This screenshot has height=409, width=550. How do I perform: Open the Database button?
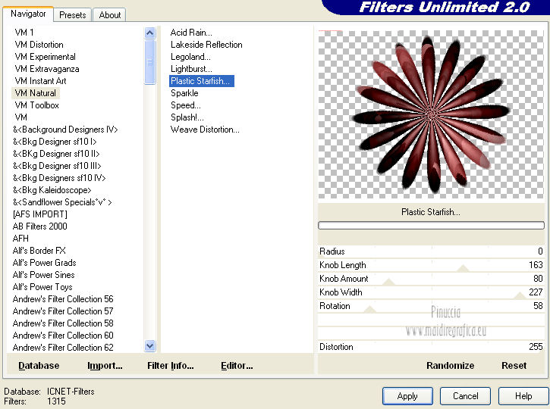[x=39, y=366]
